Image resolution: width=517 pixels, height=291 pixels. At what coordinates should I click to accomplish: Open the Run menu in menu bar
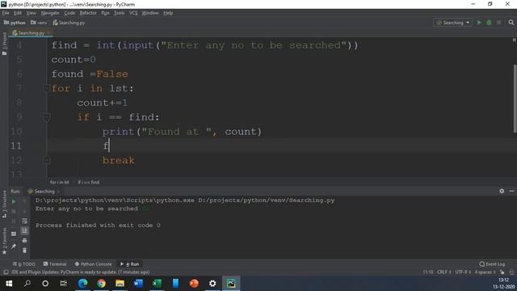[x=105, y=13]
